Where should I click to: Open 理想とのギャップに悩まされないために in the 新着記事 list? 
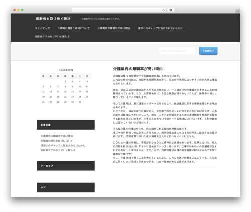click(x=63, y=146)
